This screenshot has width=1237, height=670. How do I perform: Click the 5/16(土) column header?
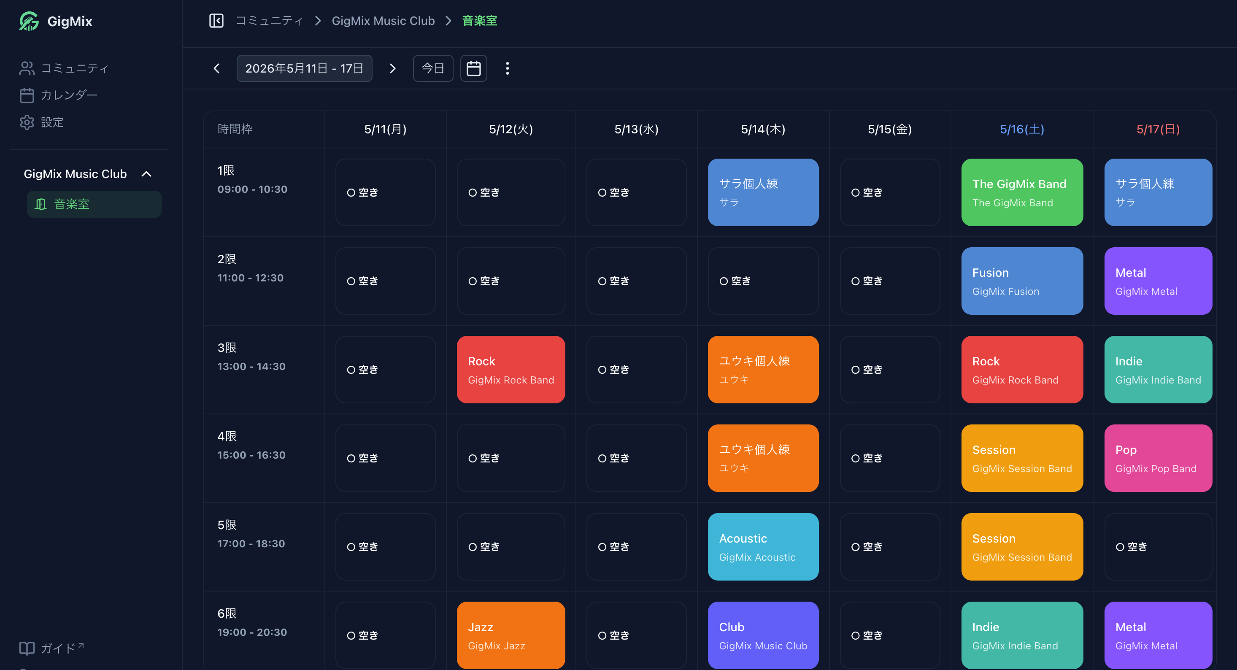pos(1022,129)
